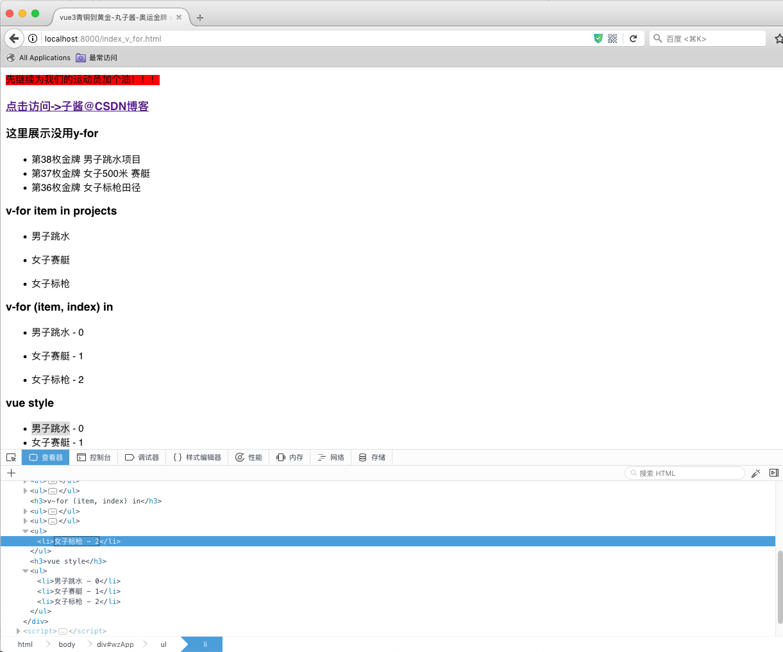Open the 最常访问 bookmarks folder

coord(97,58)
